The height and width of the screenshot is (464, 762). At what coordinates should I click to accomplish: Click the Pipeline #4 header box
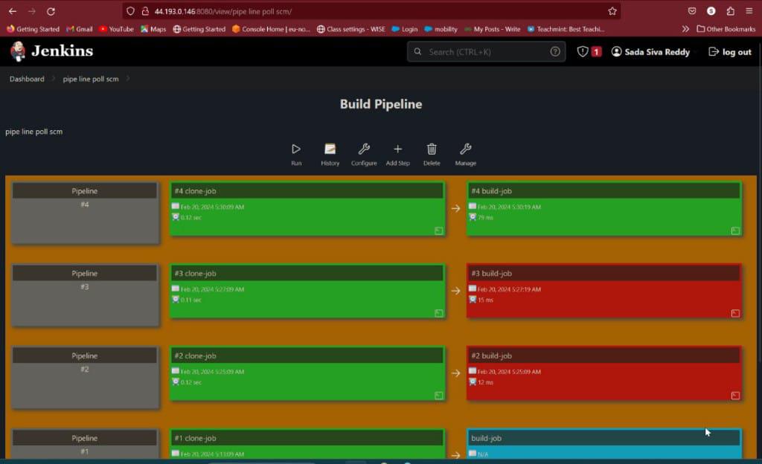tap(85, 191)
